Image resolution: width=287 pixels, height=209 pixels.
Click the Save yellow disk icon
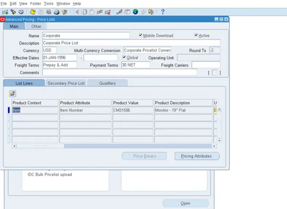tap(32, 12)
